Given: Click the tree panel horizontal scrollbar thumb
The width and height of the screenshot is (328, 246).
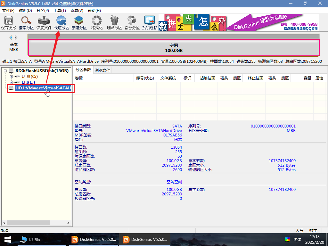Looking at the screenshot, I should pyautogui.click(x=29, y=223).
